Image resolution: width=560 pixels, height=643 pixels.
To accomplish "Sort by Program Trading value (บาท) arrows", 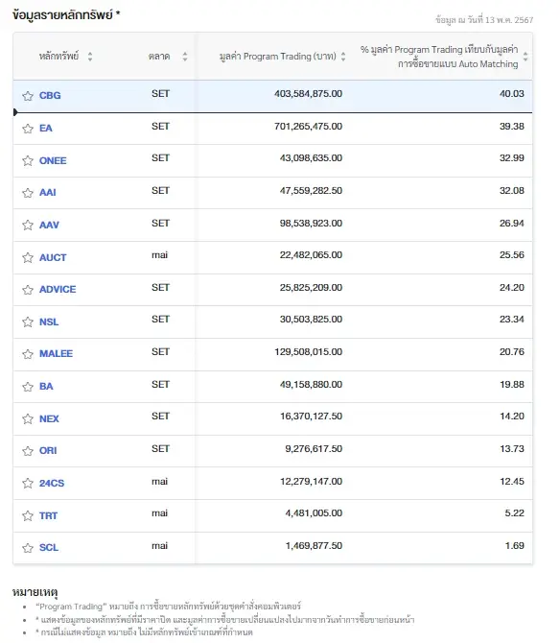I will point(343,57).
